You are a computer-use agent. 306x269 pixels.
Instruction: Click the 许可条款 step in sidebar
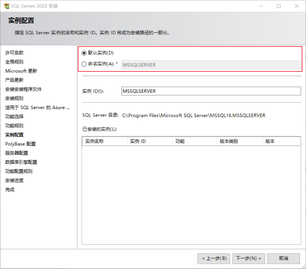pos(15,53)
